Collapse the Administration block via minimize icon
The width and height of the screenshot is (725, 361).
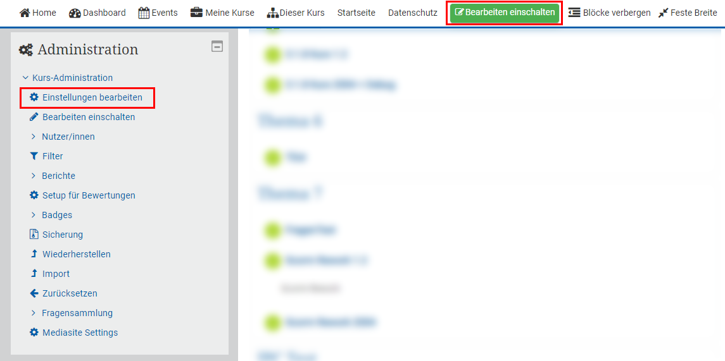click(x=217, y=46)
